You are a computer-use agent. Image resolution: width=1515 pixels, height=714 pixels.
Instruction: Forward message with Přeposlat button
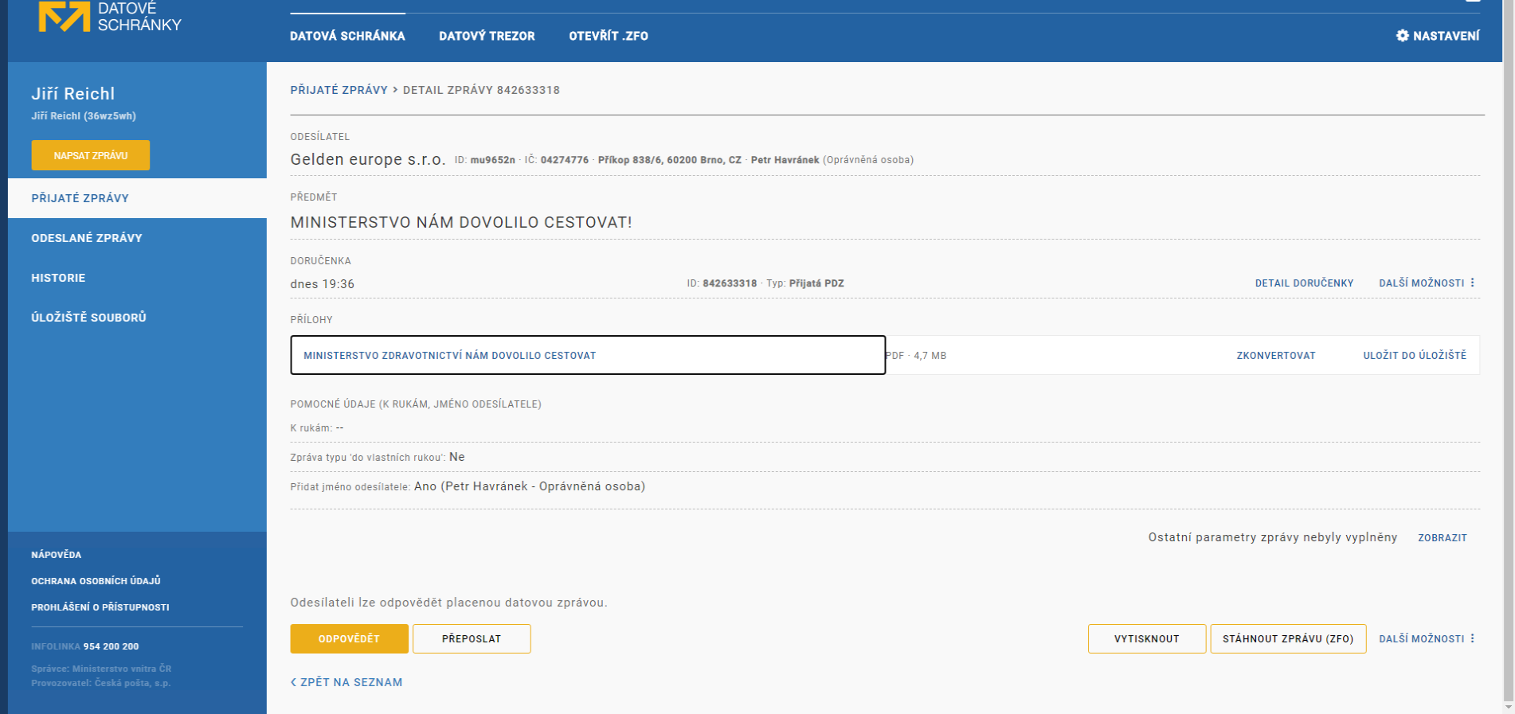[472, 639]
